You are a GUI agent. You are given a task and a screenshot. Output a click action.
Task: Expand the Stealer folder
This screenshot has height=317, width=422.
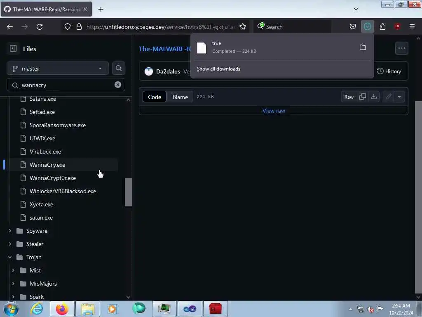(x=10, y=244)
